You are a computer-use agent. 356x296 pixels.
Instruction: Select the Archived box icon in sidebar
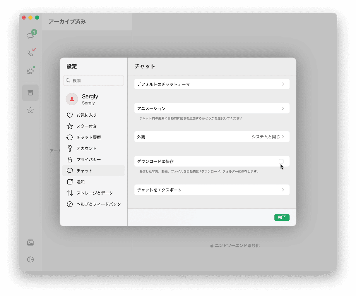pyautogui.click(x=30, y=93)
